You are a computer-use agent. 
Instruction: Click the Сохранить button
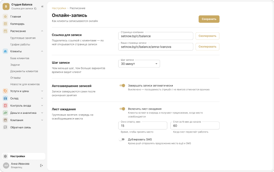point(209,19)
